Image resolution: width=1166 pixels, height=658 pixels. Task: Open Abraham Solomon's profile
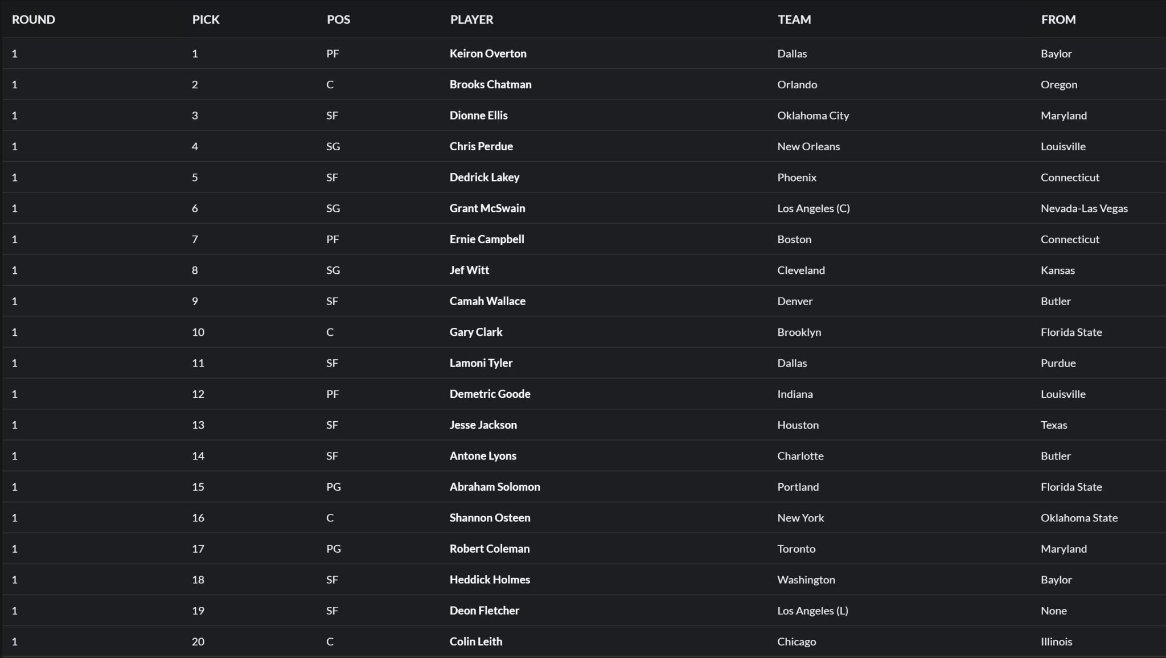[495, 487]
